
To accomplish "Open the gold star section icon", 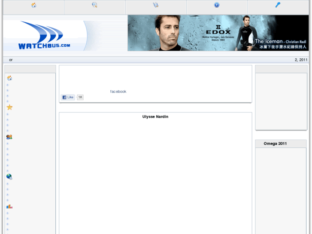I will pyautogui.click(x=9, y=107).
